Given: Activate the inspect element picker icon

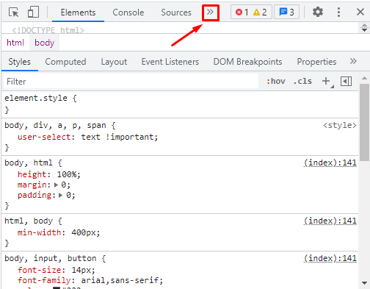Looking at the screenshot, I should 13,12.
